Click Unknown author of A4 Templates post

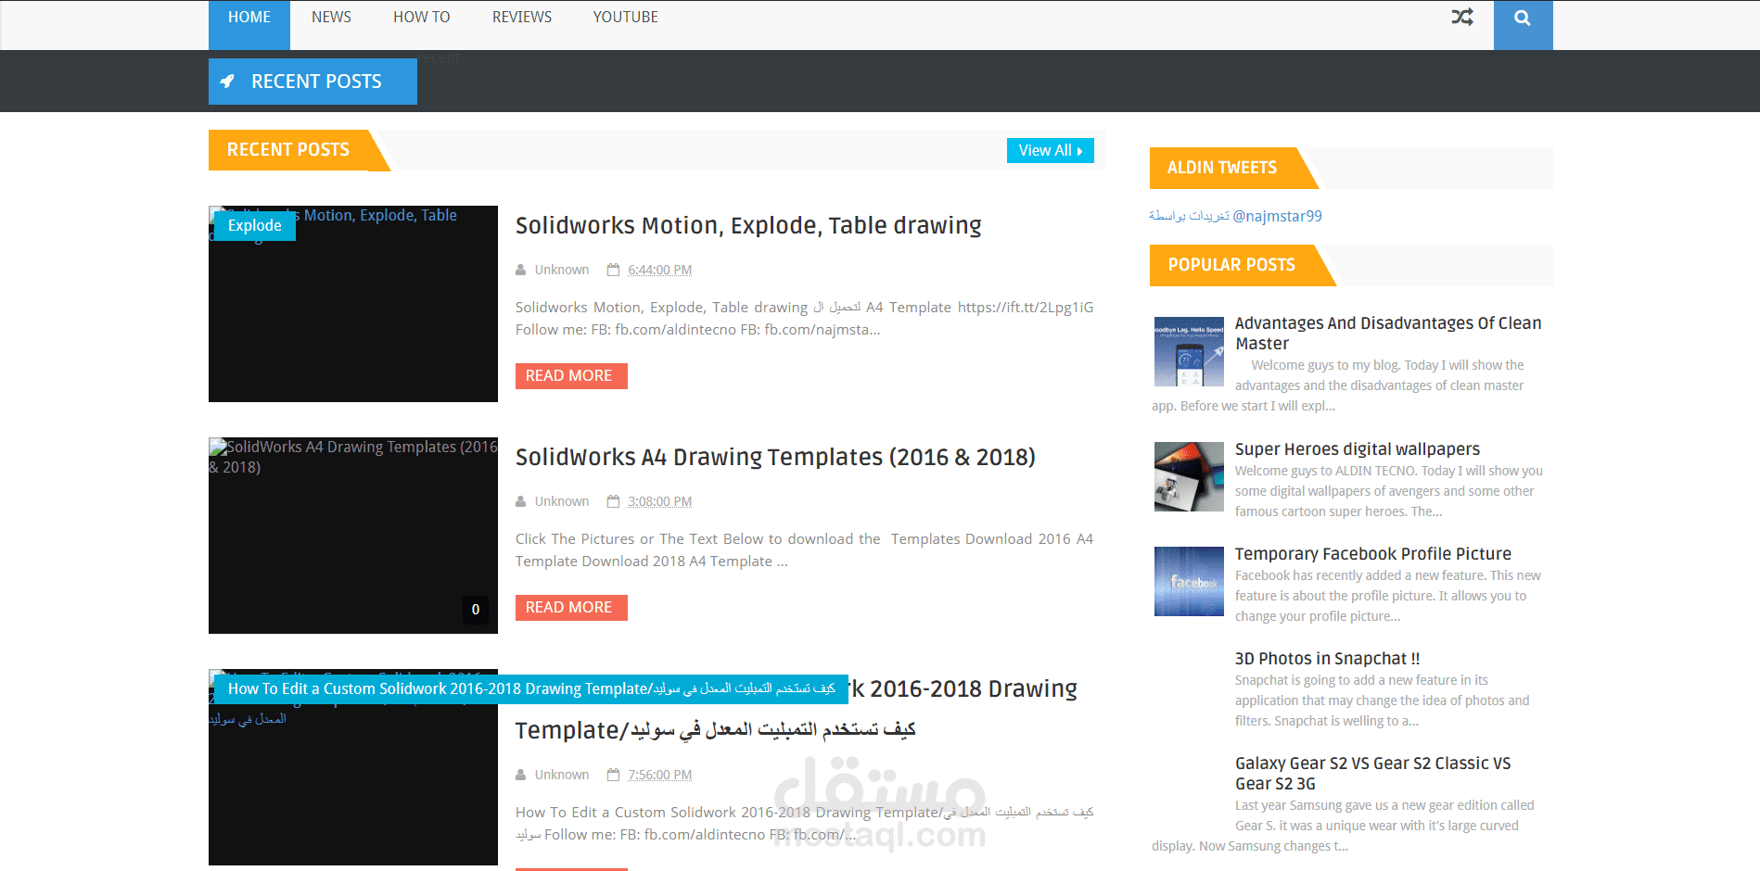click(x=562, y=501)
